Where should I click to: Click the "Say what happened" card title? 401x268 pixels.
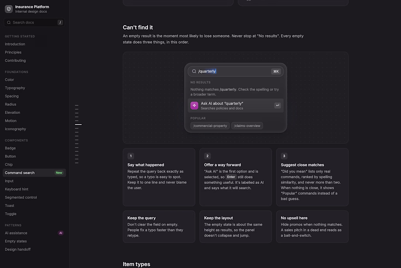pyautogui.click(x=146, y=165)
